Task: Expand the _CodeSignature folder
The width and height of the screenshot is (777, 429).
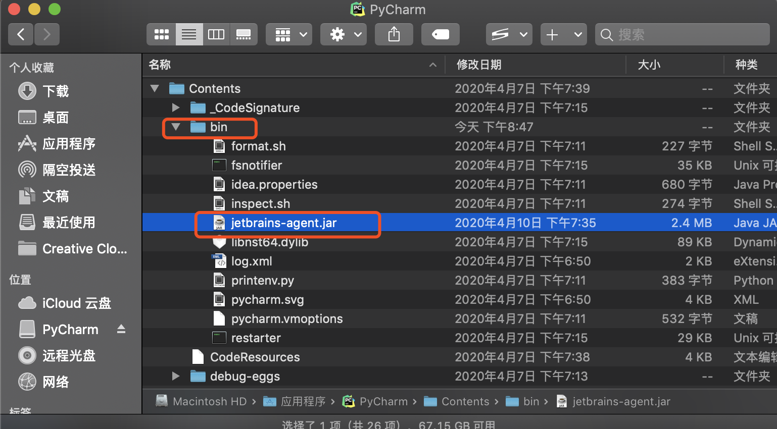Action: 176,108
